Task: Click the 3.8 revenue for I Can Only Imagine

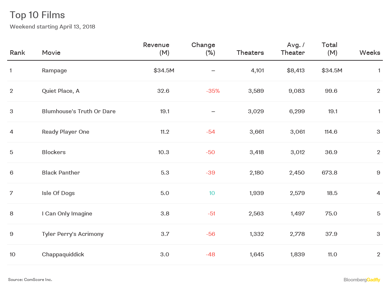Action: point(165,213)
